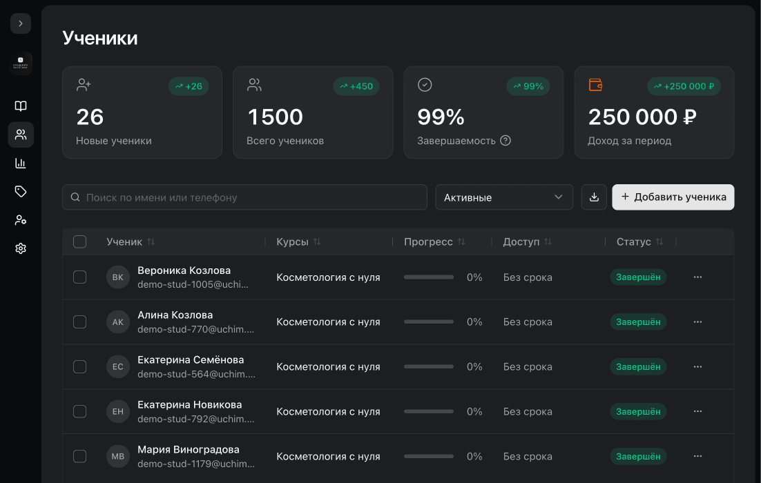Click the download export icon button
761x483 pixels.
pos(594,197)
